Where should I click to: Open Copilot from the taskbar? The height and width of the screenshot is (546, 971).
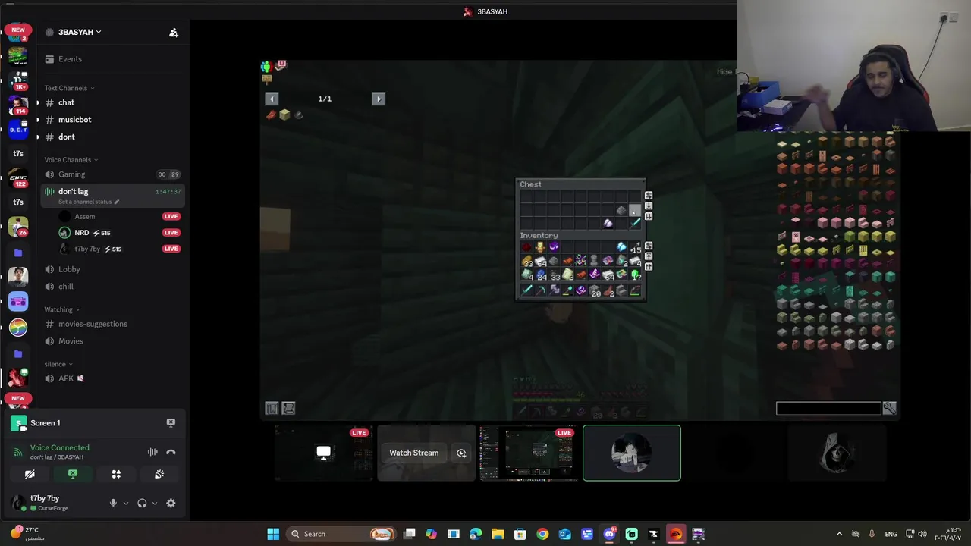coord(431,534)
